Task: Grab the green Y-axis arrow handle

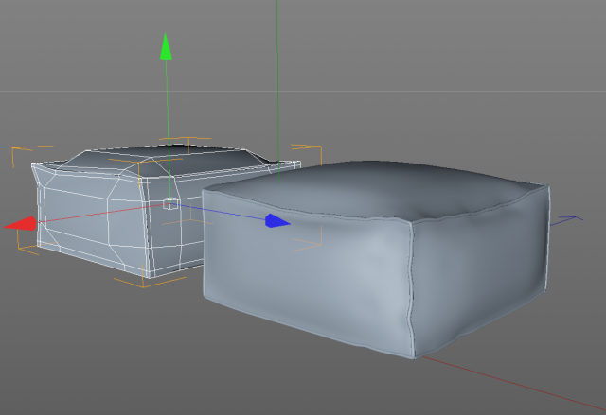Action: [x=166, y=46]
